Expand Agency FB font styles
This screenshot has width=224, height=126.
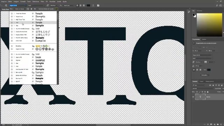[14, 57]
